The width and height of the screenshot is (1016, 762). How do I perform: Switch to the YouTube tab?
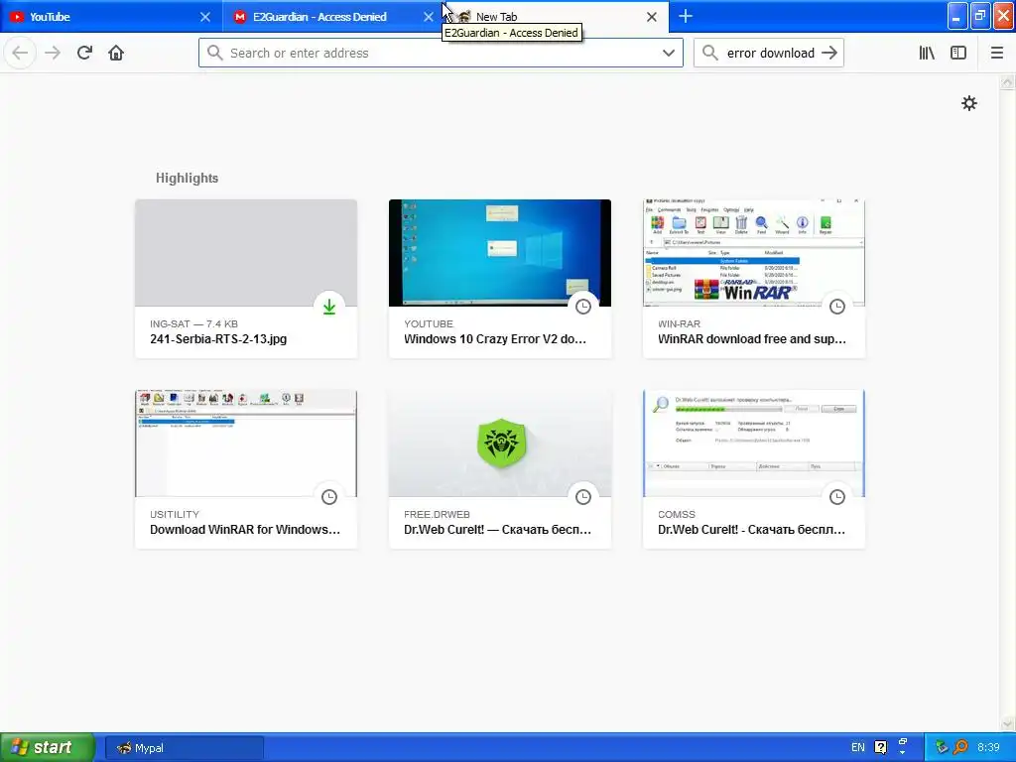pyautogui.click(x=111, y=17)
